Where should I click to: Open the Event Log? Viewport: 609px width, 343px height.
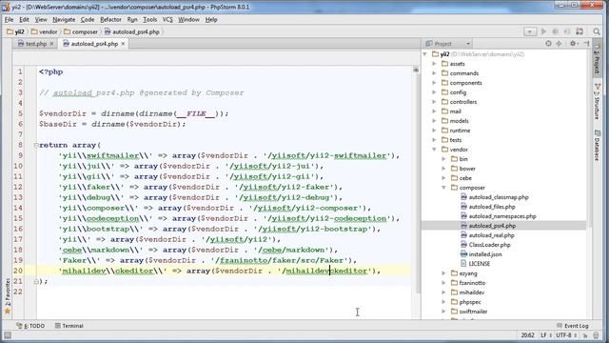573,326
